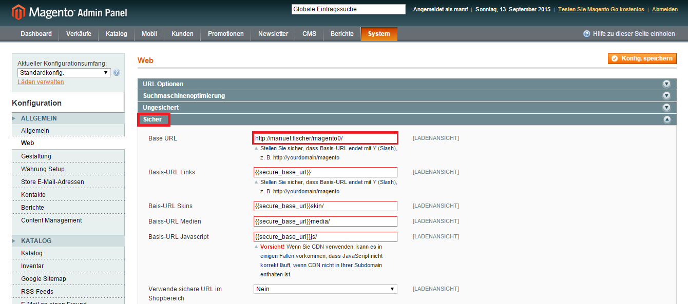
Task: Click the checkmark icon on "Konfig. speichern"
Action: coord(615,58)
